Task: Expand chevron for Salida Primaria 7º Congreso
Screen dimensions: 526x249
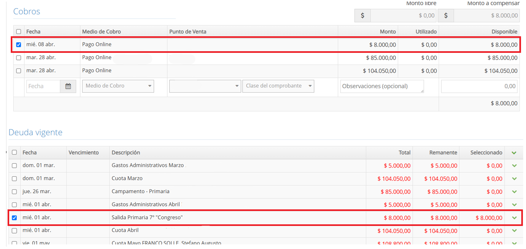Action: [x=514, y=218]
